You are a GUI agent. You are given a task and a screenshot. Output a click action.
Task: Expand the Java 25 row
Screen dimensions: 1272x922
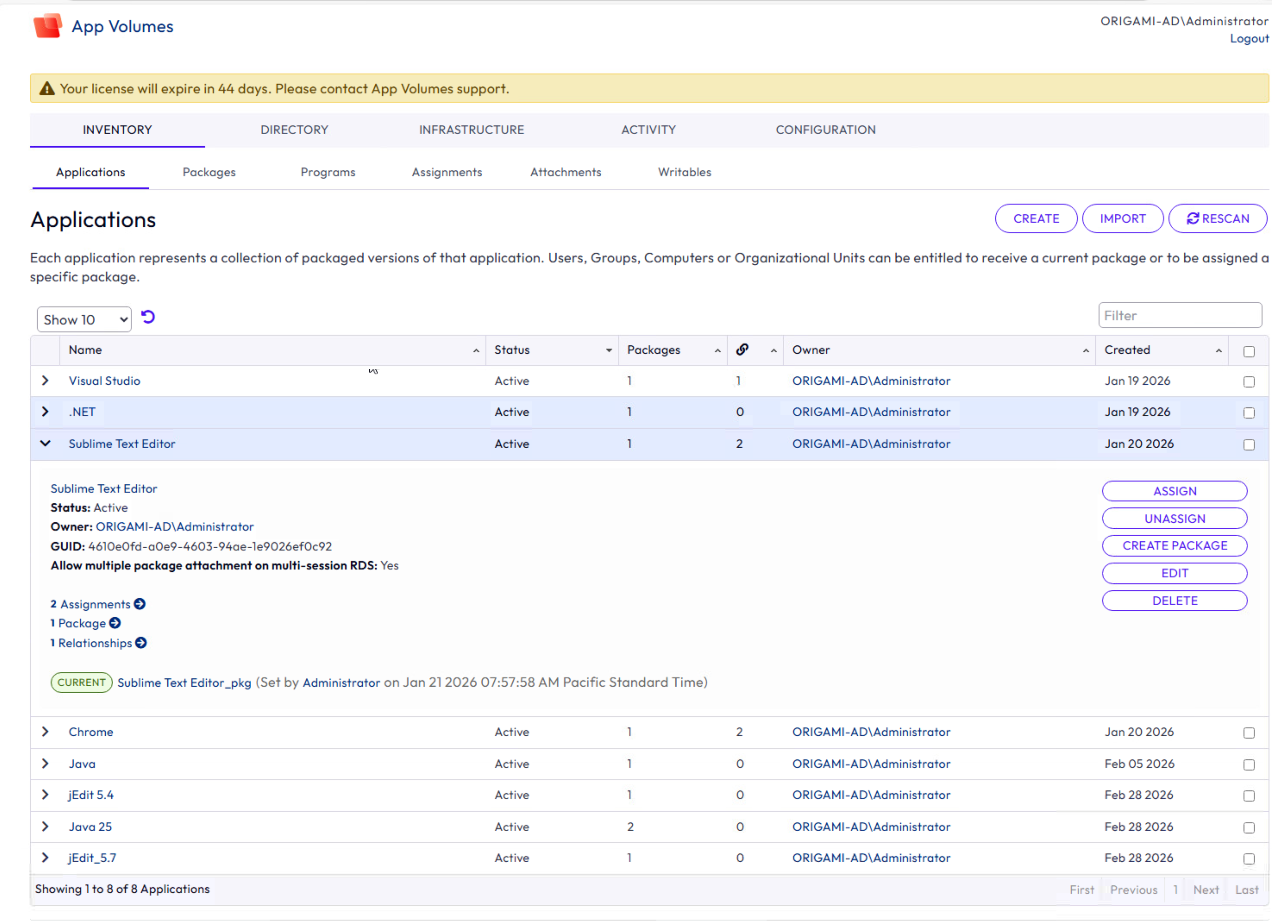tap(46, 827)
